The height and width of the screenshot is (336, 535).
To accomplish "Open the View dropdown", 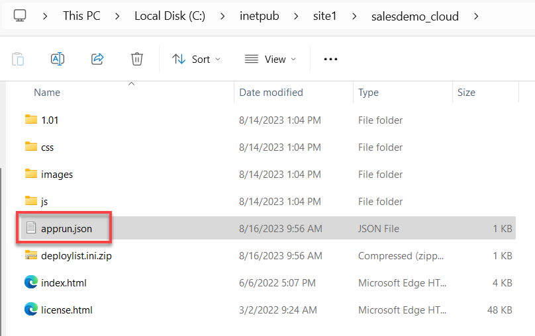I will (x=270, y=59).
